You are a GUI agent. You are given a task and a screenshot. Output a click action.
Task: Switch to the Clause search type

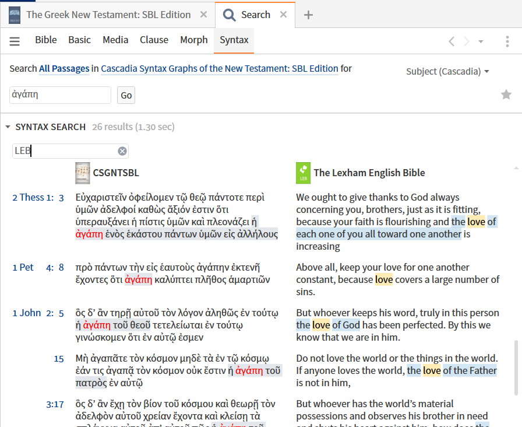(154, 40)
